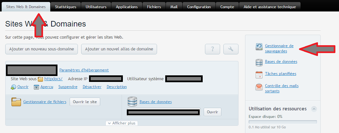Open the Paramètres d'hébergement link

pyautogui.click(x=84, y=70)
